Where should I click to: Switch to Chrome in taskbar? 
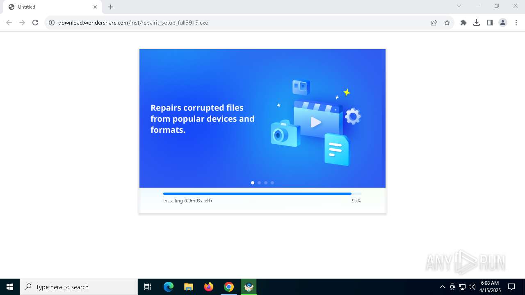coord(229,287)
